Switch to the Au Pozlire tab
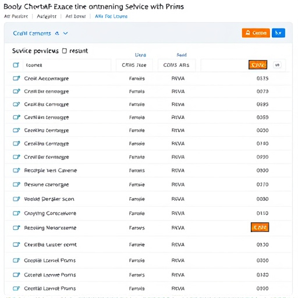 [16, 16]
